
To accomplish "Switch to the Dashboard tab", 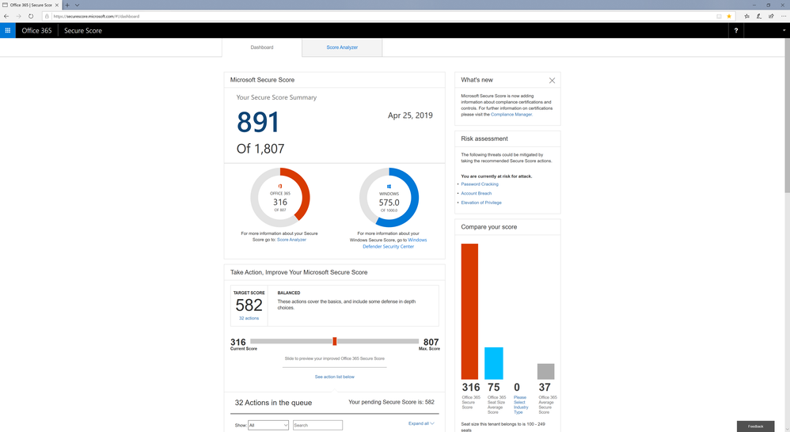I will [262, 47].
